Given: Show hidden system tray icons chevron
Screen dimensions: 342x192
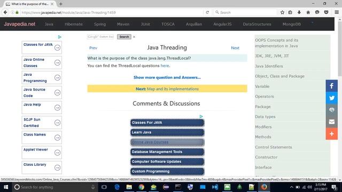Looking at the screenshot, I should [291, 187].
